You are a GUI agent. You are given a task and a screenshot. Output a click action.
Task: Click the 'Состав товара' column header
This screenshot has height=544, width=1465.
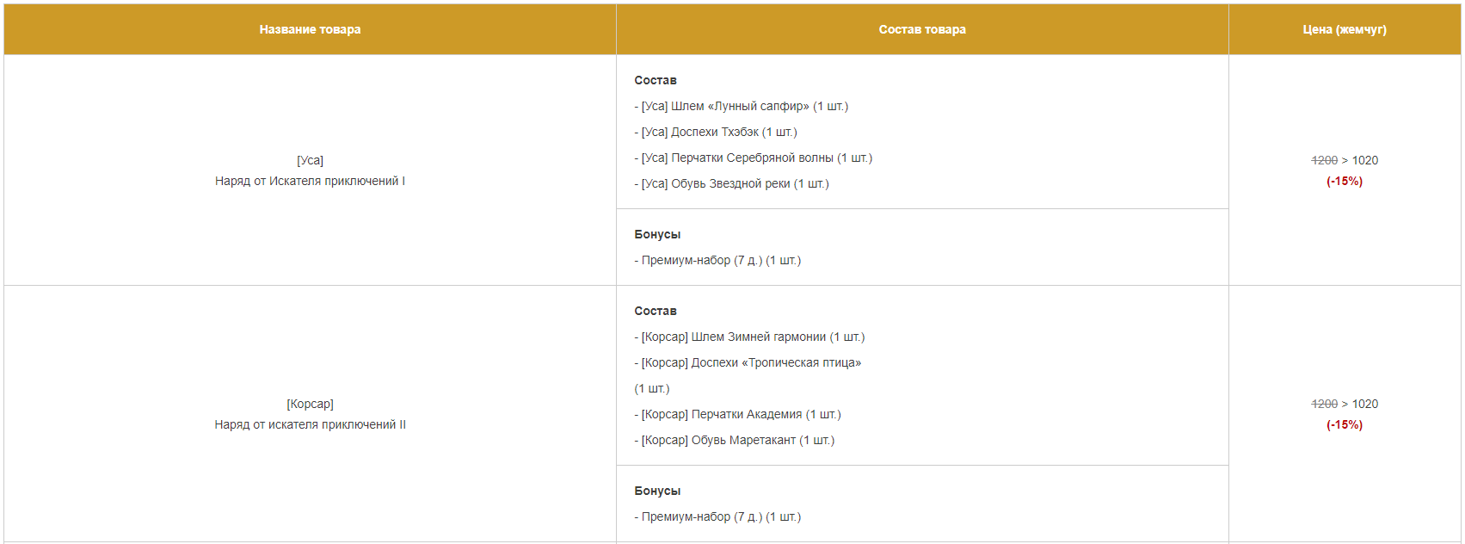tap(922, 29)
